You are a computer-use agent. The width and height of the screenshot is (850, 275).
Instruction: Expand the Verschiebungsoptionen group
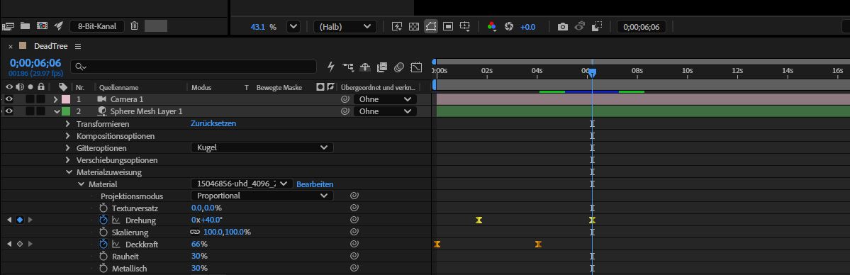[68, 160]
